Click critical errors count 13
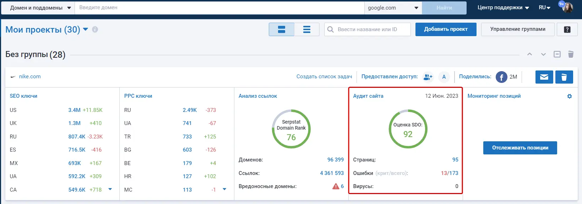The height and width of the screenshot is (204, 582). click(444, 173)
